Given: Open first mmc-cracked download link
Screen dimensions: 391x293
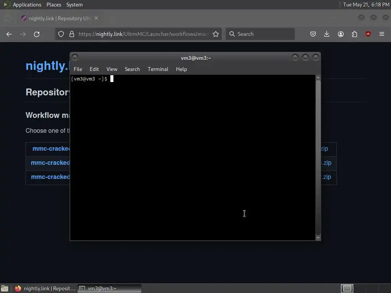Looking at the screenshot, I should click(x=51, y=149).
